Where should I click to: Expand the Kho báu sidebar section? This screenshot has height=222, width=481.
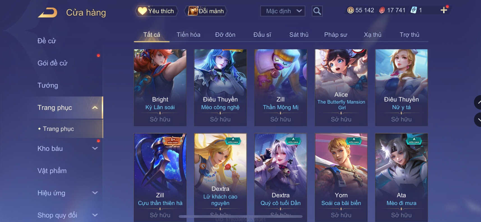pyautogui.click(x=95, y=148)
